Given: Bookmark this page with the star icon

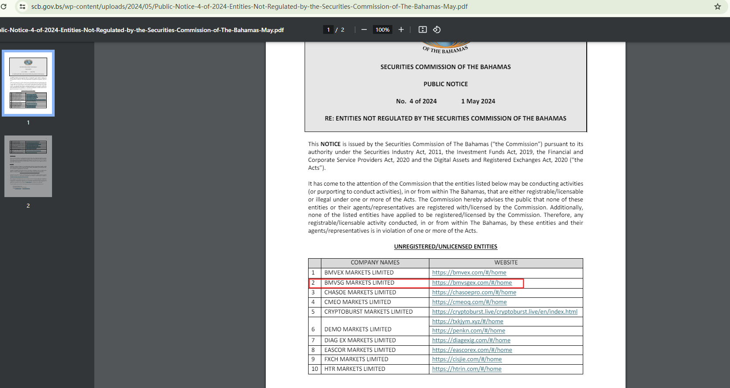Looking at the screenshot, I should point(717,7).
